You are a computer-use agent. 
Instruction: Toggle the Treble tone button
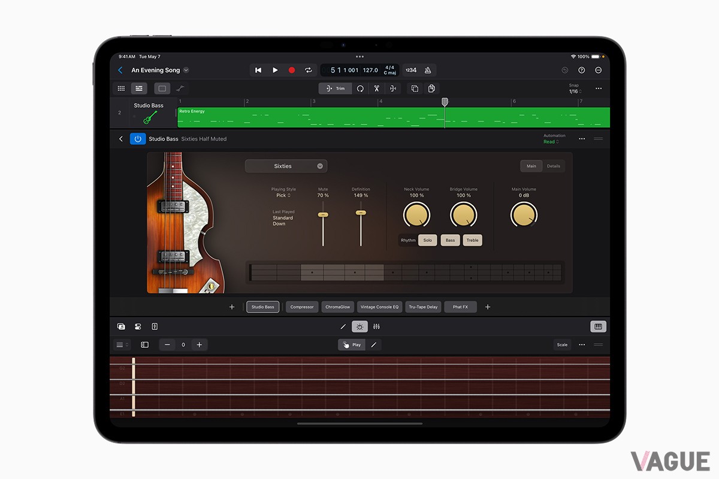coord(473,240)
